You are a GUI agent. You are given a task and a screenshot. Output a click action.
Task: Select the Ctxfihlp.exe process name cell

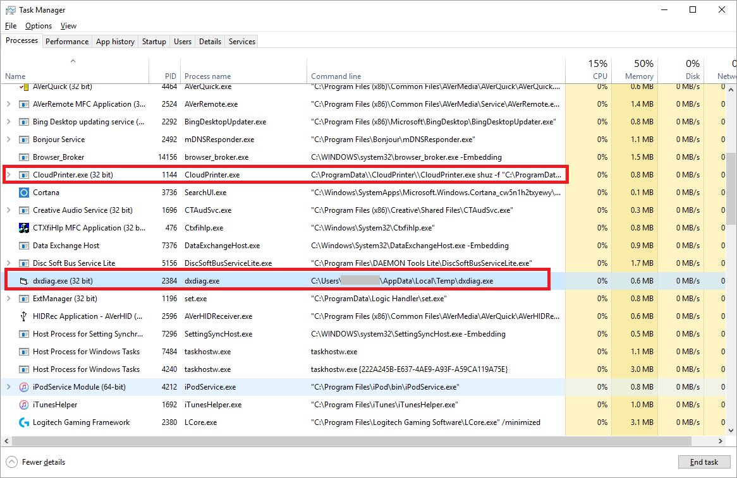(204, 228)
